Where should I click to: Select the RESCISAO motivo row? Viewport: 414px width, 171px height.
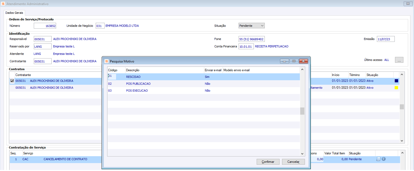pos(204,77)
